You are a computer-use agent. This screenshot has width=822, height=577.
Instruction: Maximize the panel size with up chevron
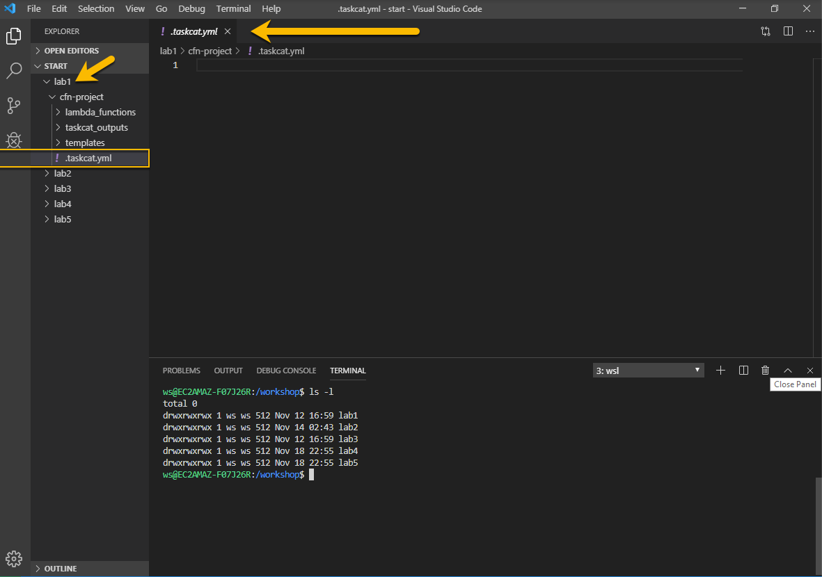click(787, 371)
